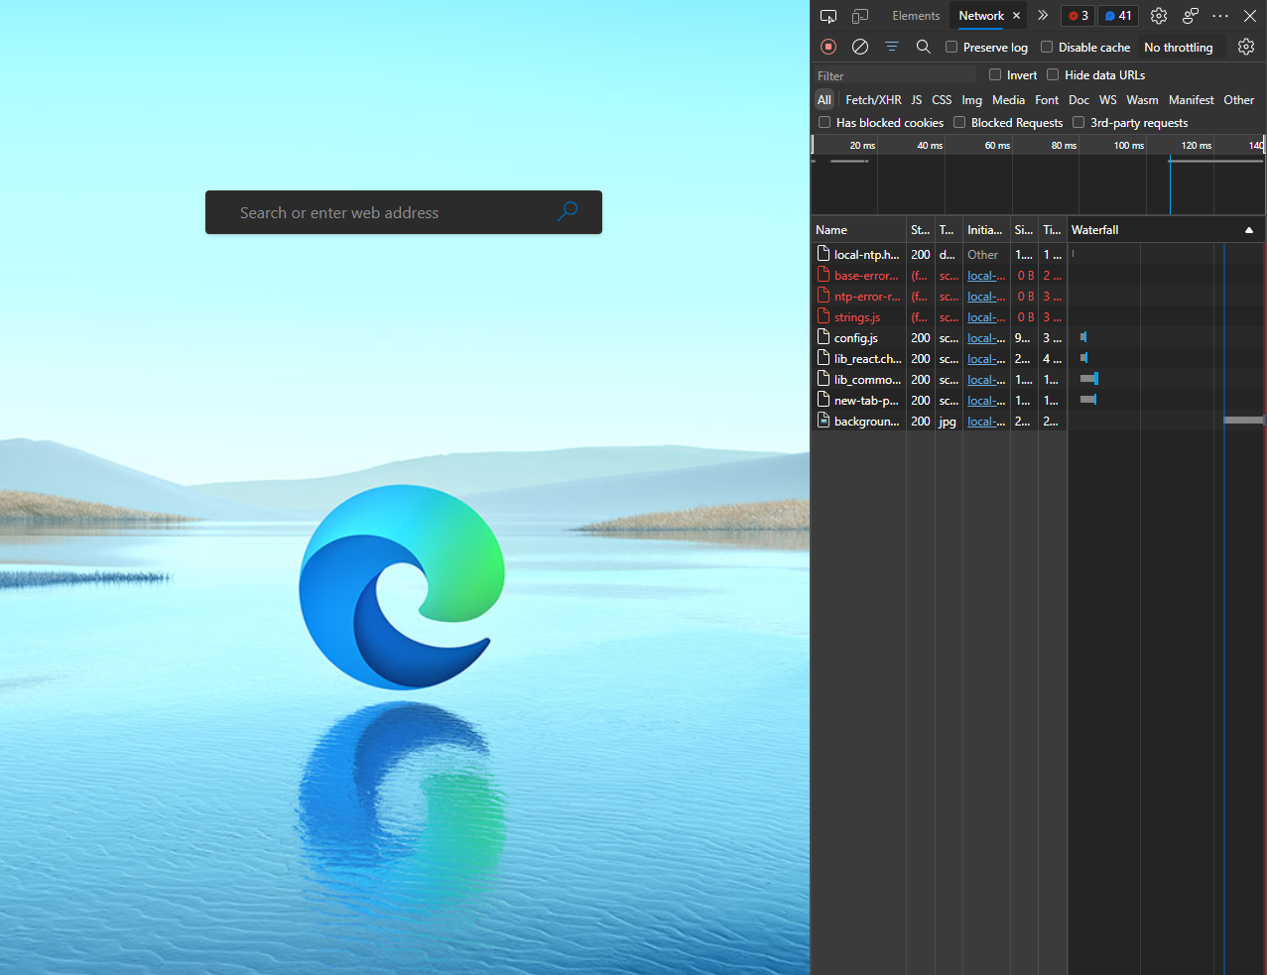Filter requests by Other type

tap(1238, 100)
